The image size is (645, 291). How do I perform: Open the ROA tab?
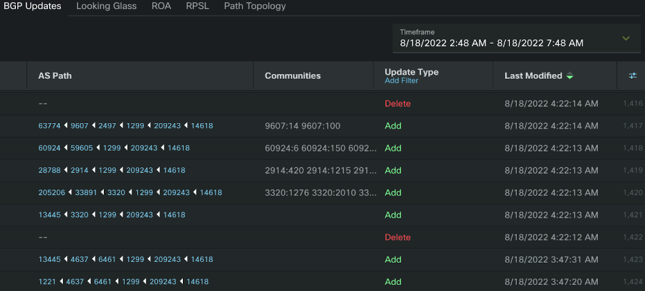pyautogui.click(x=161, y=6)
